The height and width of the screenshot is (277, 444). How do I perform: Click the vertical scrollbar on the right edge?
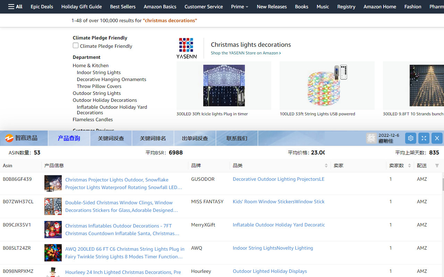[x=443, y=184]
